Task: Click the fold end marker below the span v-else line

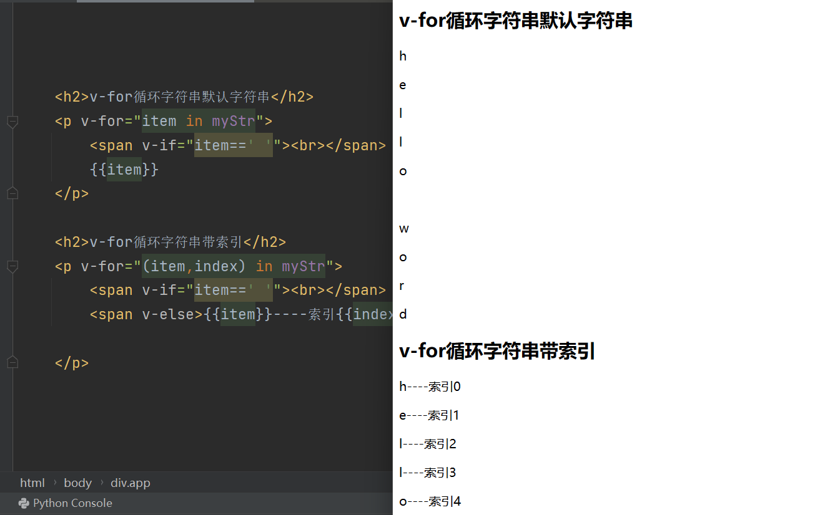Action: (12, 362)
